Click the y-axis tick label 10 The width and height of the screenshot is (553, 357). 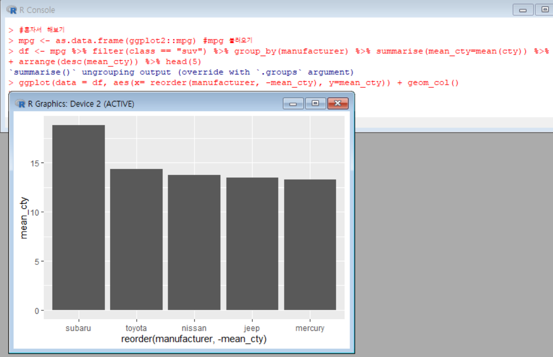pyautogui.click(x=34, y=212)
